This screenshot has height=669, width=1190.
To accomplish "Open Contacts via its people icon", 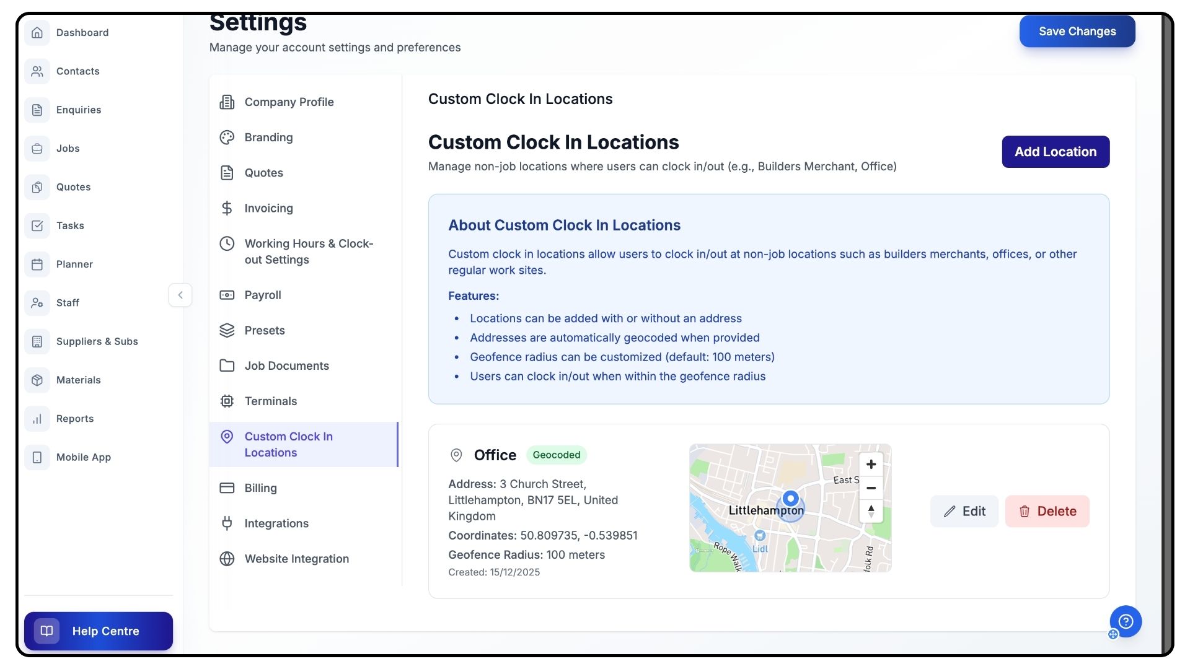I will point(37,71).
